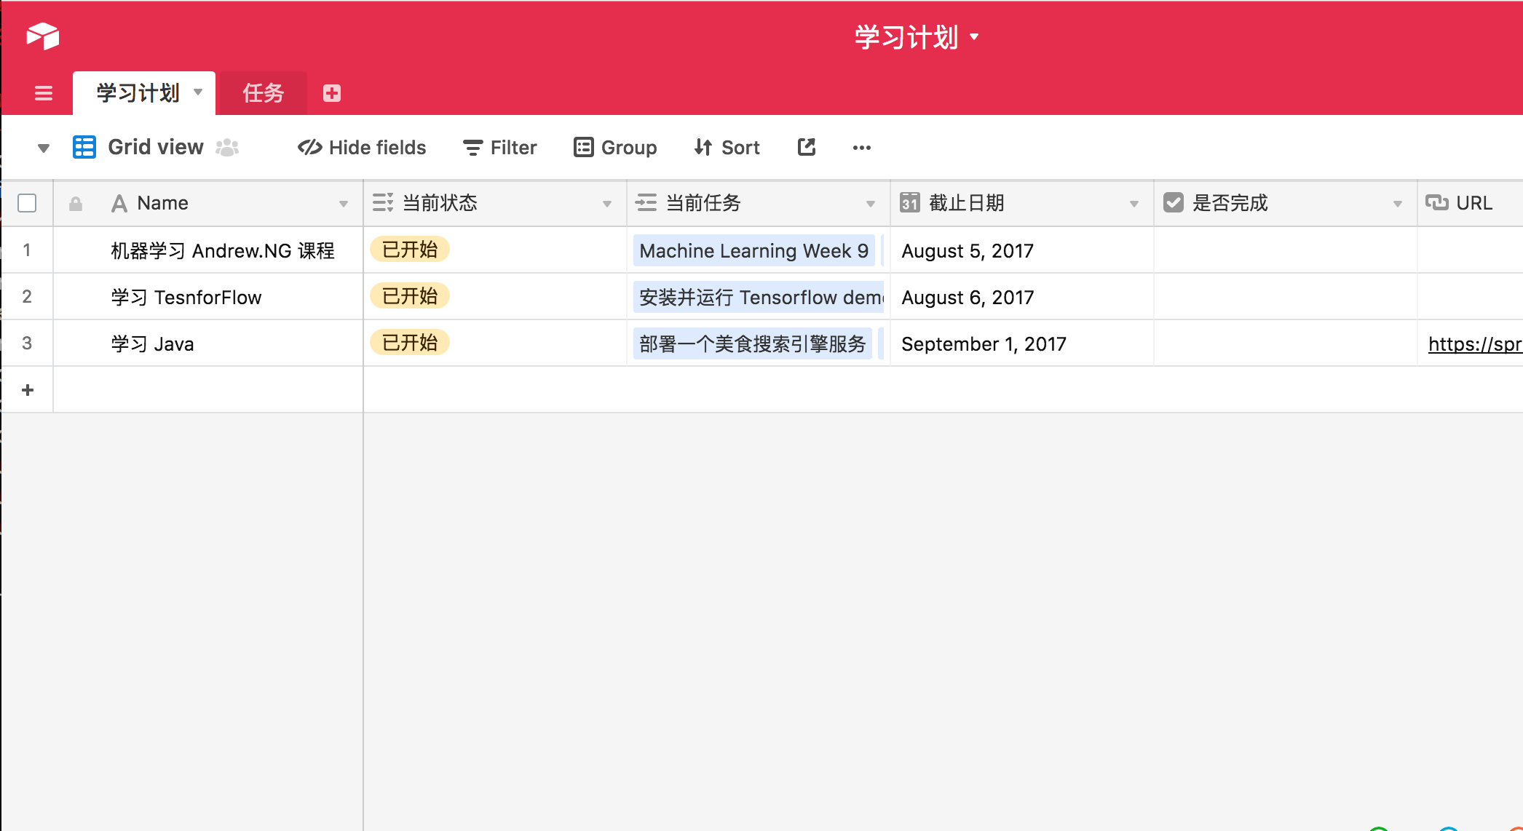Add a new row with plus button
1523x831 pixels.
click(x=28, y=390)
